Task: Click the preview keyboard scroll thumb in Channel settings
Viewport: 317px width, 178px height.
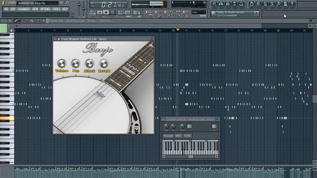Action: (191, 157)
